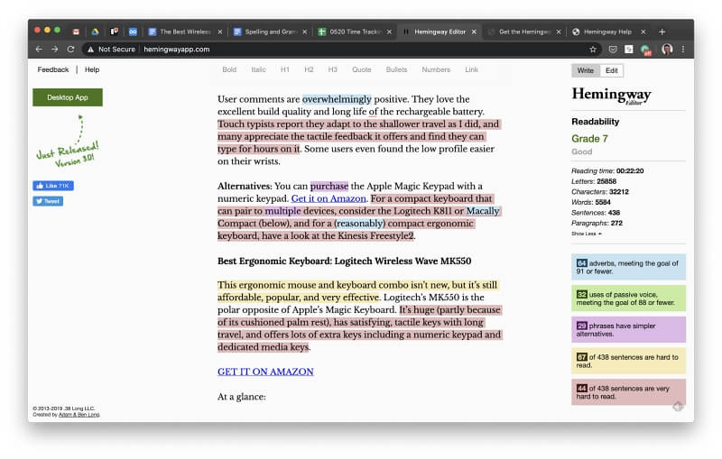This screenshot has width=722, height=459.
Task: Apply Quote formatting
Action: (x=362, y=69)
